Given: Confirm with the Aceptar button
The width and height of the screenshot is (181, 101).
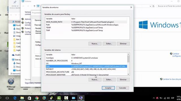Looking at the screenshot, I should [108, 88].
